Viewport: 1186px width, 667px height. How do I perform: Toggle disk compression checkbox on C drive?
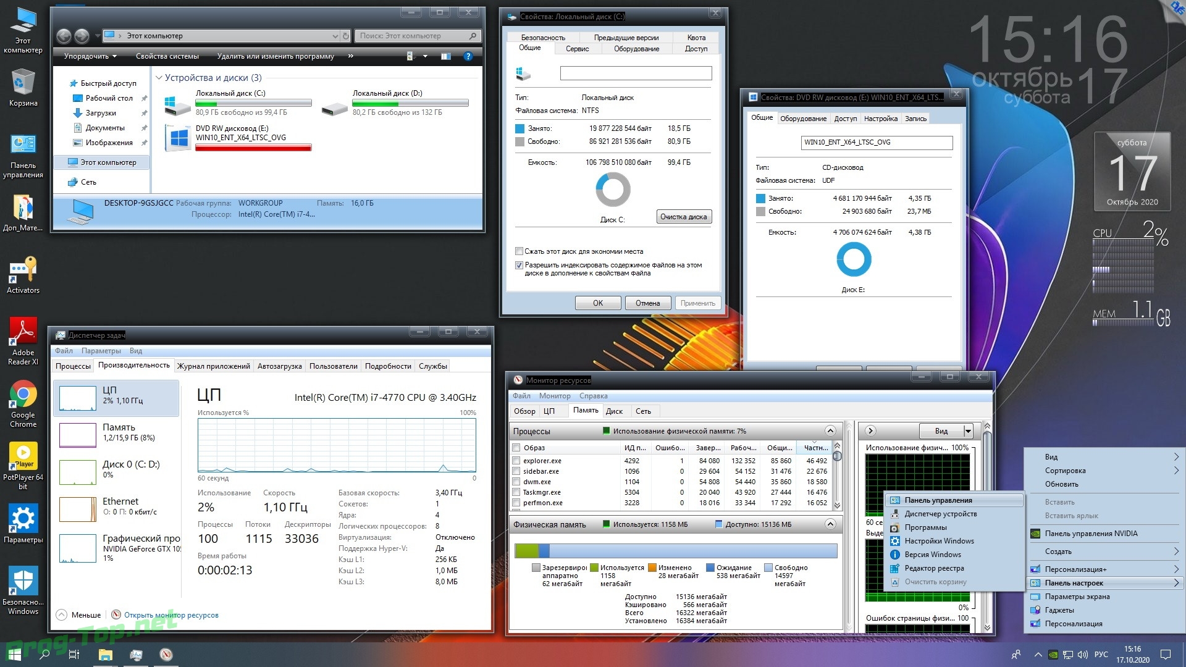pos(519,251)
